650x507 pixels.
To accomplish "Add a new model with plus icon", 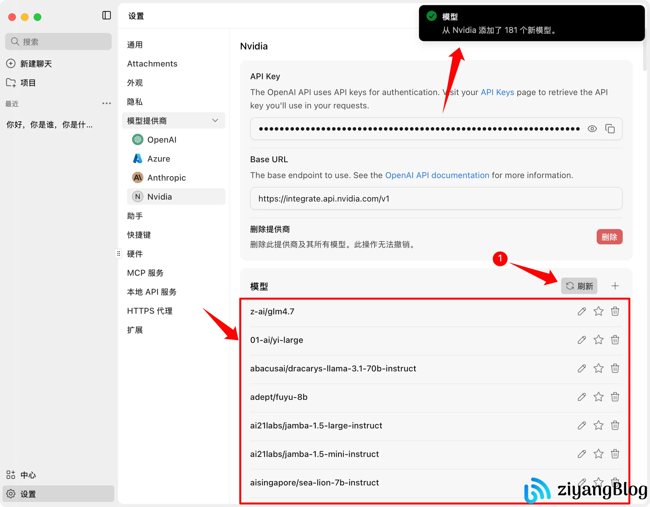I will [615, 286].
